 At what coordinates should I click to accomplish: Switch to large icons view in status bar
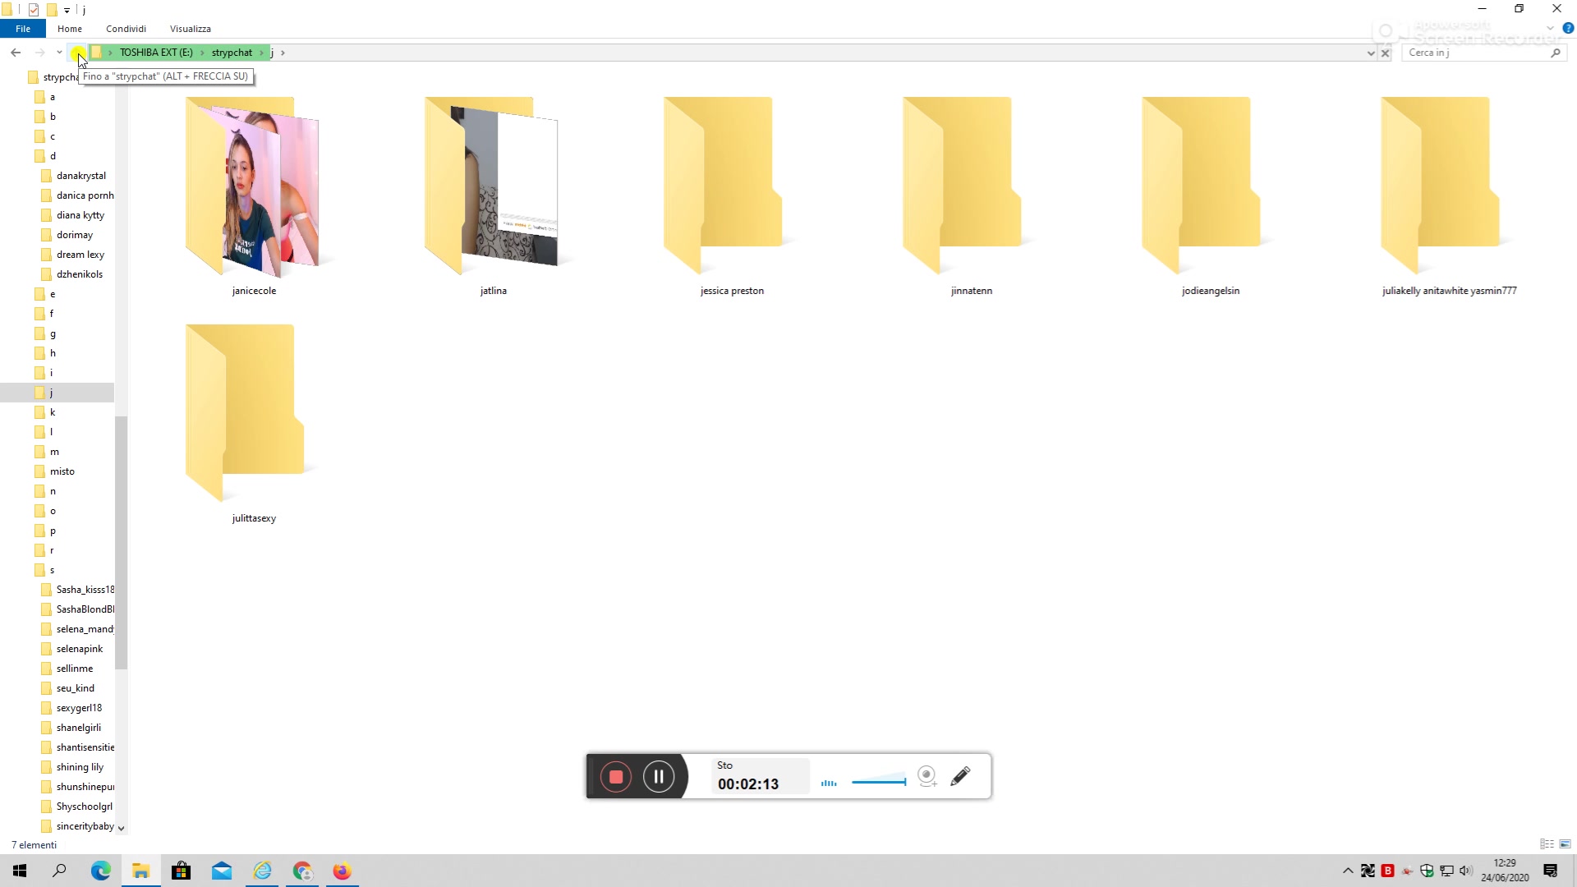pyautogui.click(x=1565, y=844)
